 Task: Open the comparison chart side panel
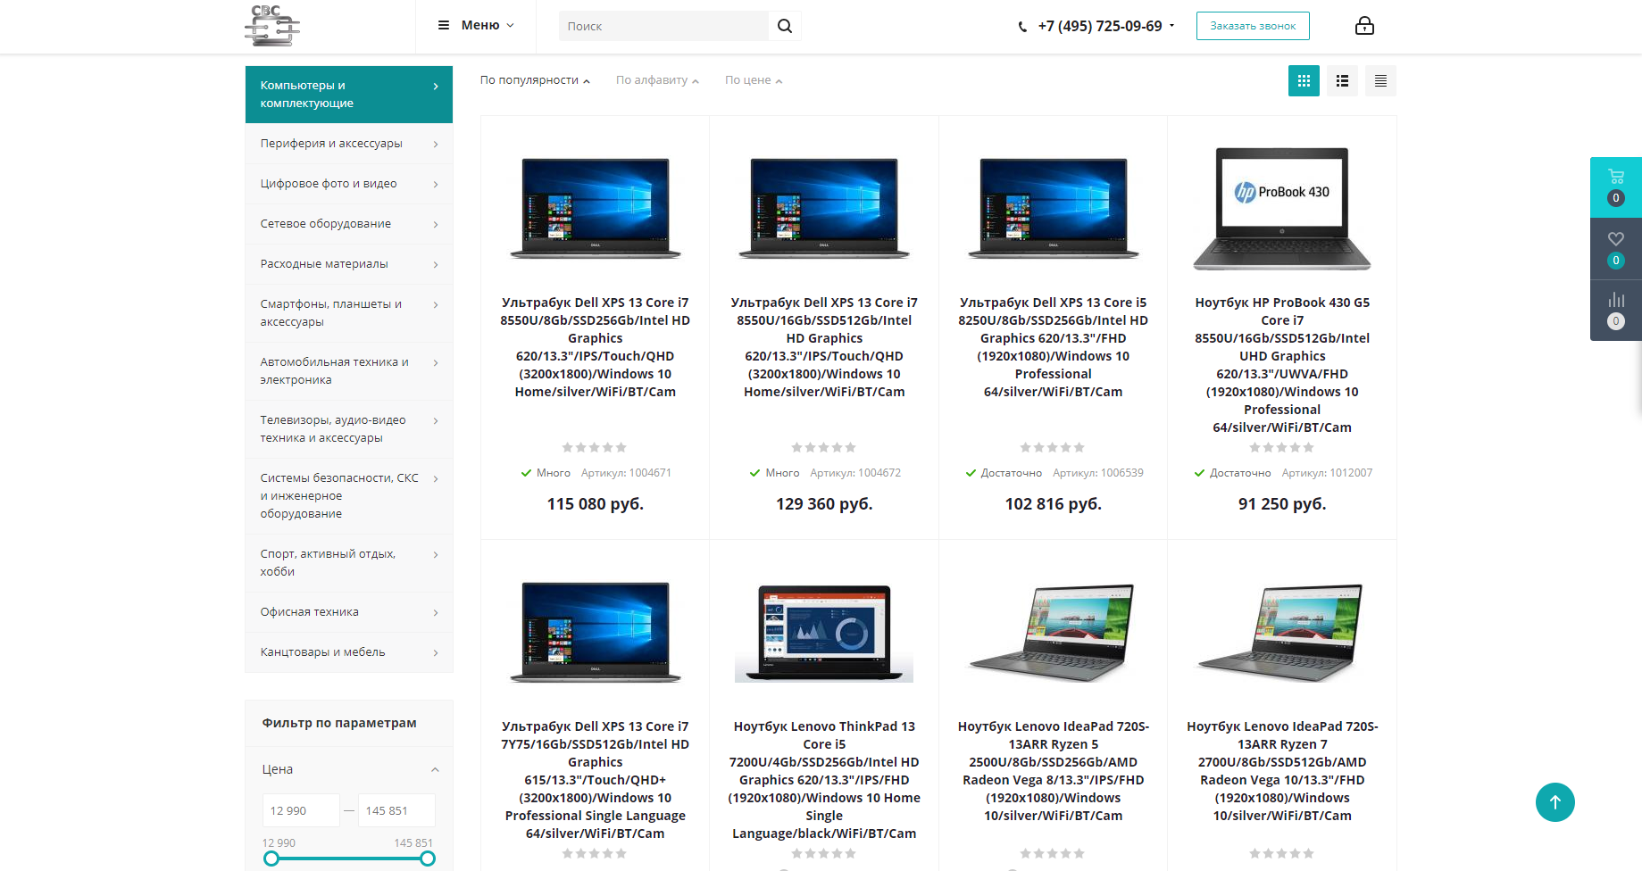coord(1616,310)
